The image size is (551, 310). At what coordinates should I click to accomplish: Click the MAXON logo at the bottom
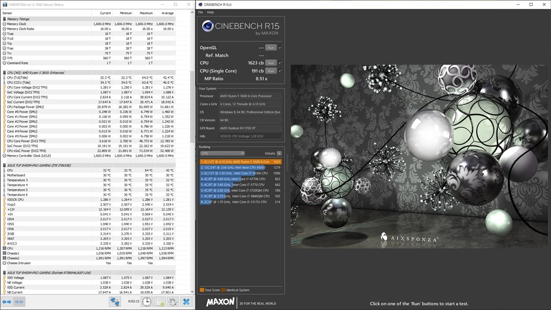coord(220,302)
